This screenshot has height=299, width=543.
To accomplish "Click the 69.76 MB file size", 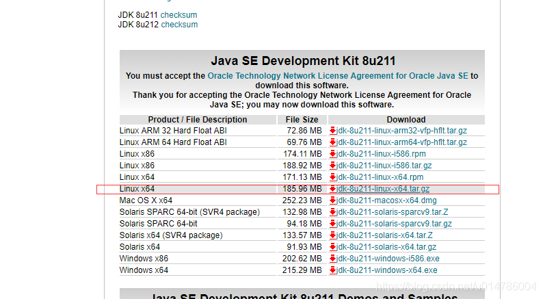I will [304, 142].
